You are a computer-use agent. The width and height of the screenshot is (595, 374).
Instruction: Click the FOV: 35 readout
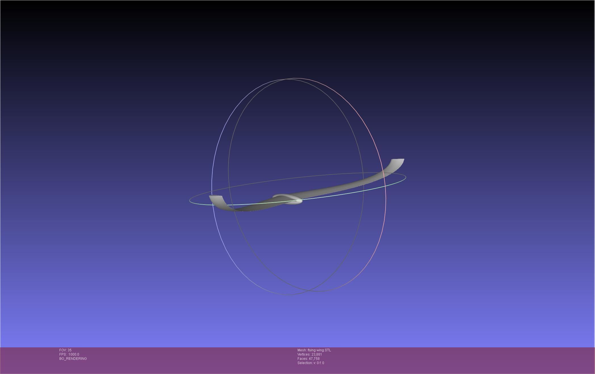[65, 350]
